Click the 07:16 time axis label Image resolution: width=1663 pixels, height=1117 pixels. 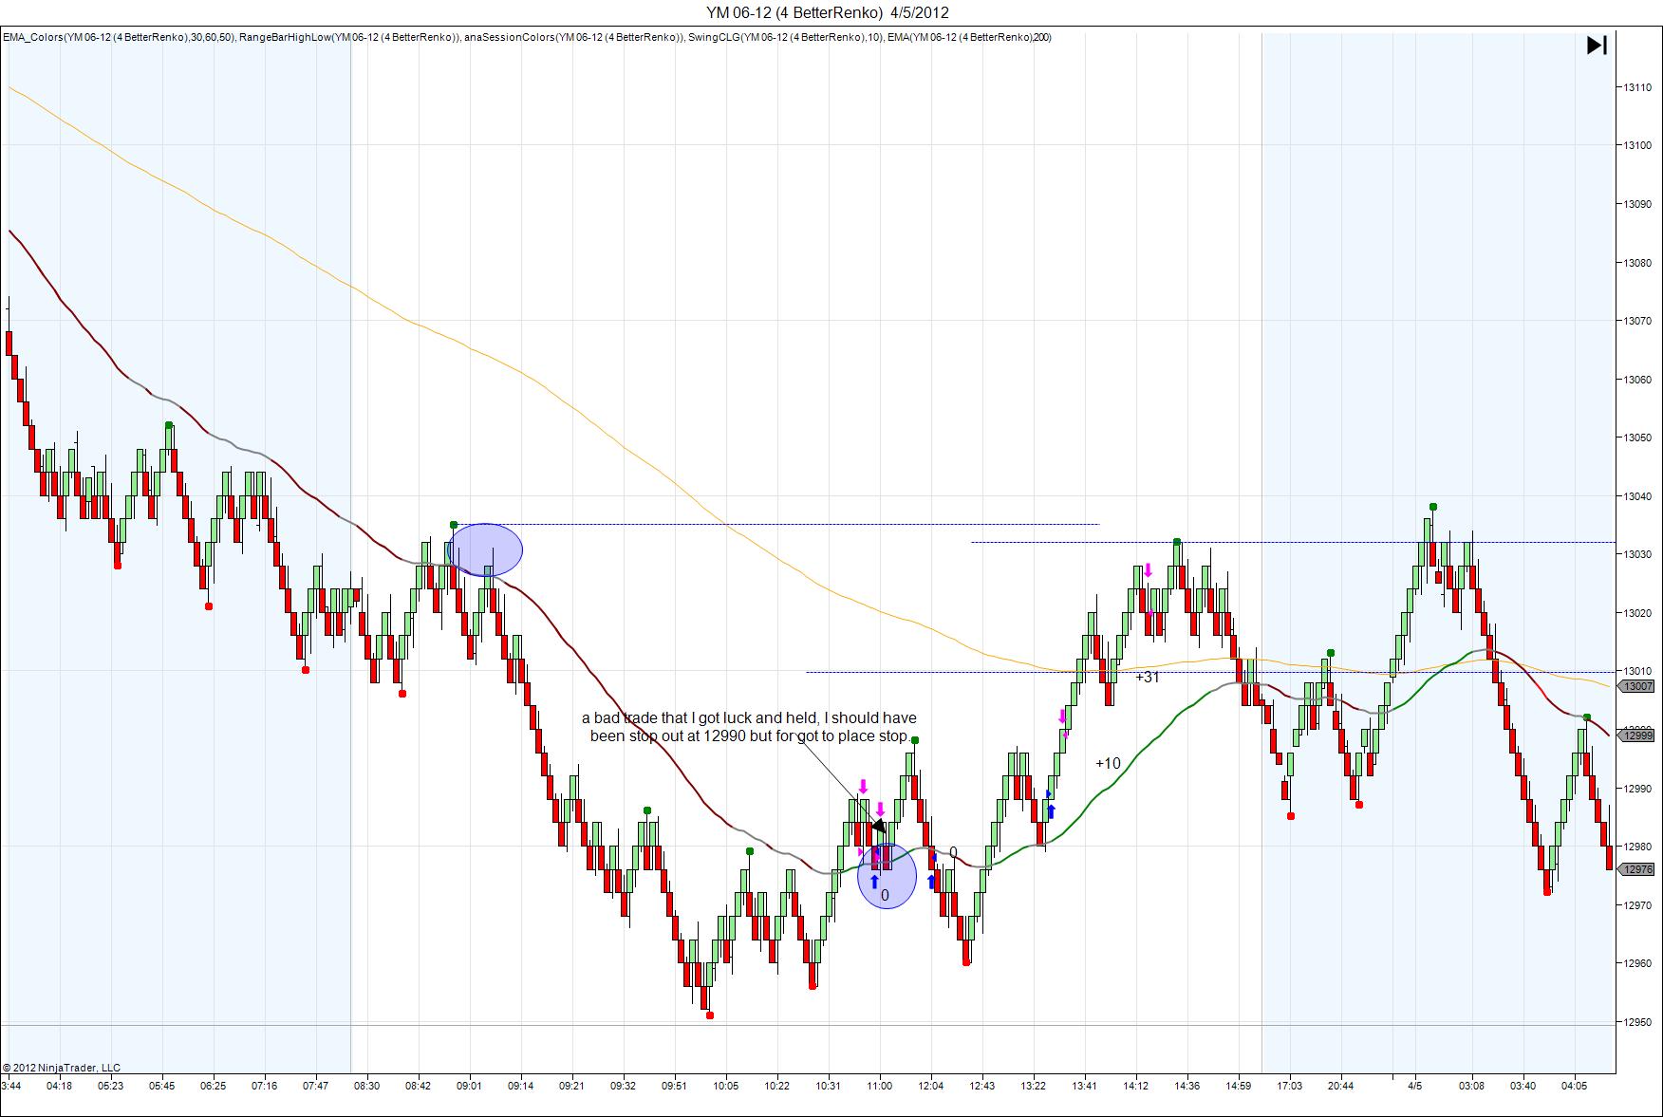(264, 1086)
